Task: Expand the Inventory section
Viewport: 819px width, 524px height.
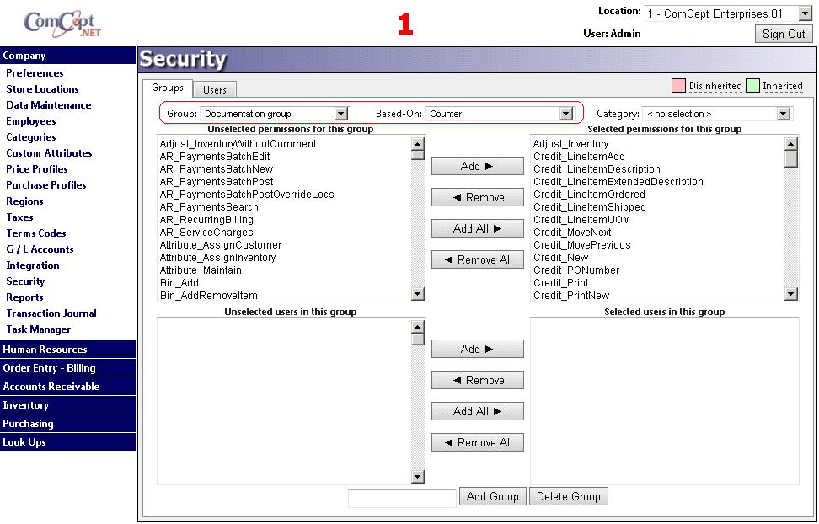Action: point(26,405)
